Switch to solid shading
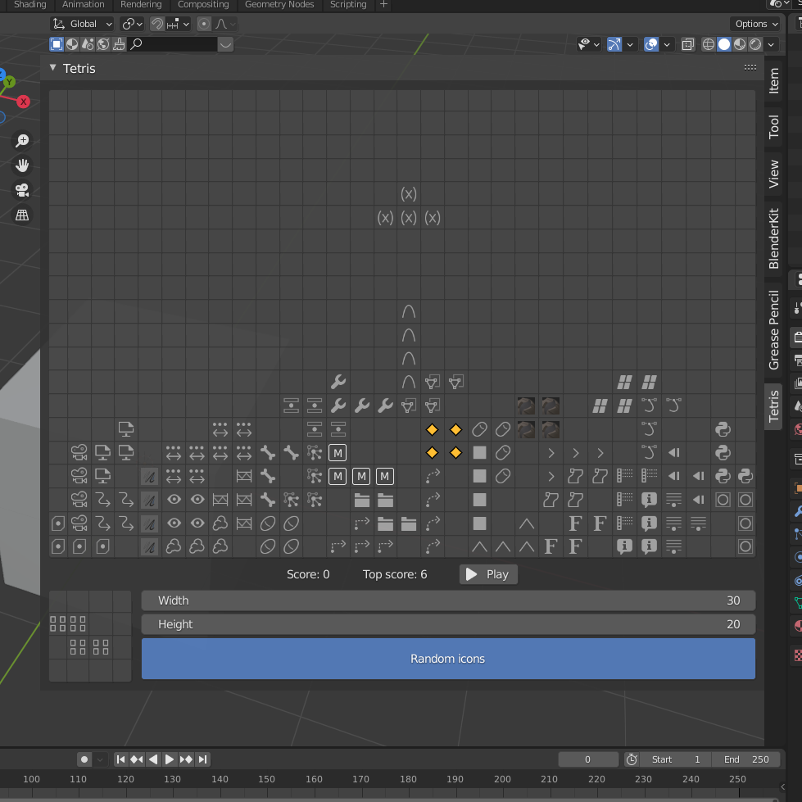Image resolution: width=802 pixels, height=802 pixels. [x=723, y=44]
